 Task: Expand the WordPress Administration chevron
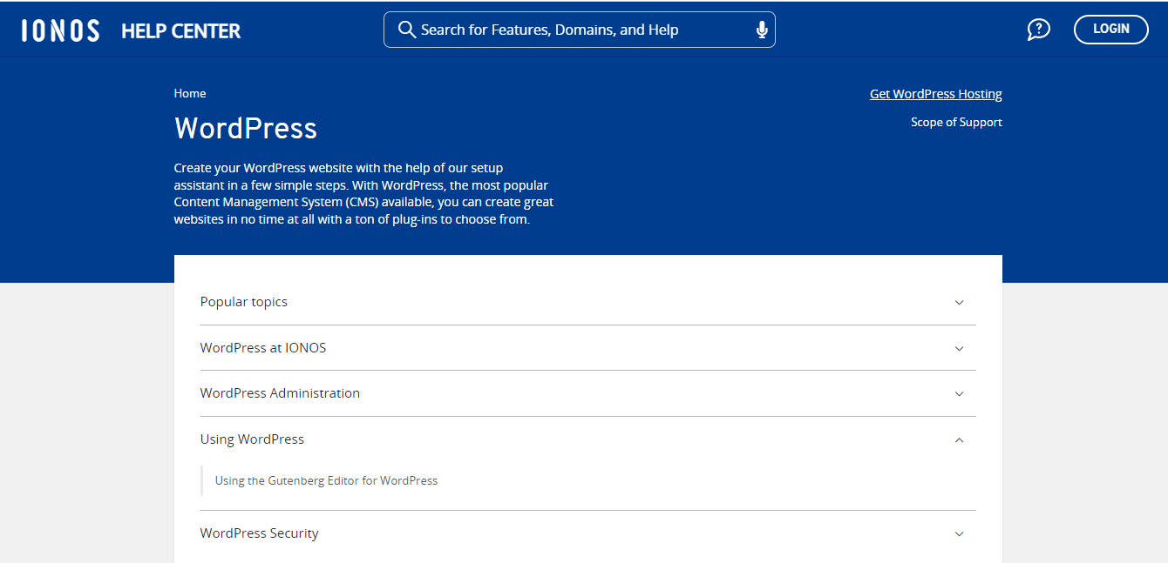point(959,393)
